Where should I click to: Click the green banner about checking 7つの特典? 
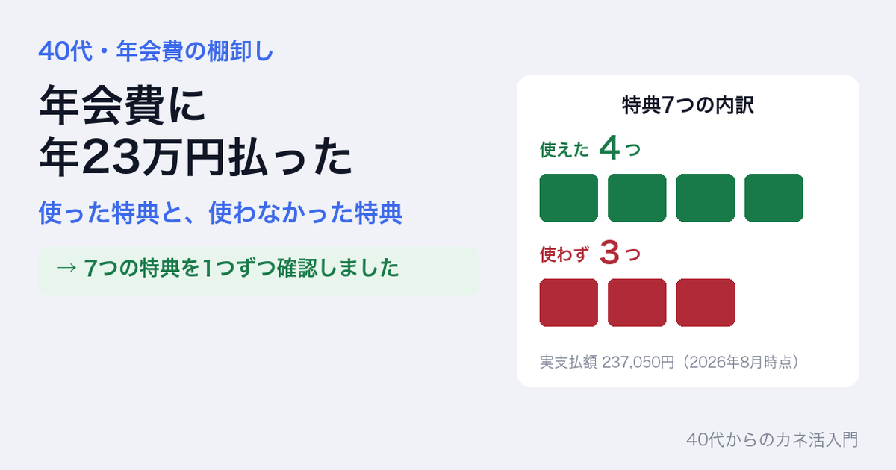[258, 271]
